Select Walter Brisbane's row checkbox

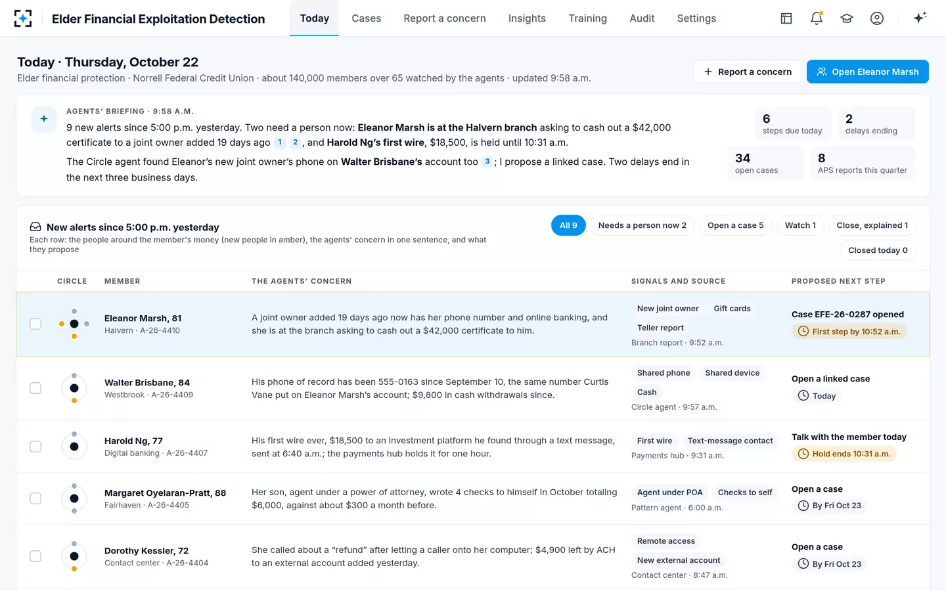click(x=35, y=388)
